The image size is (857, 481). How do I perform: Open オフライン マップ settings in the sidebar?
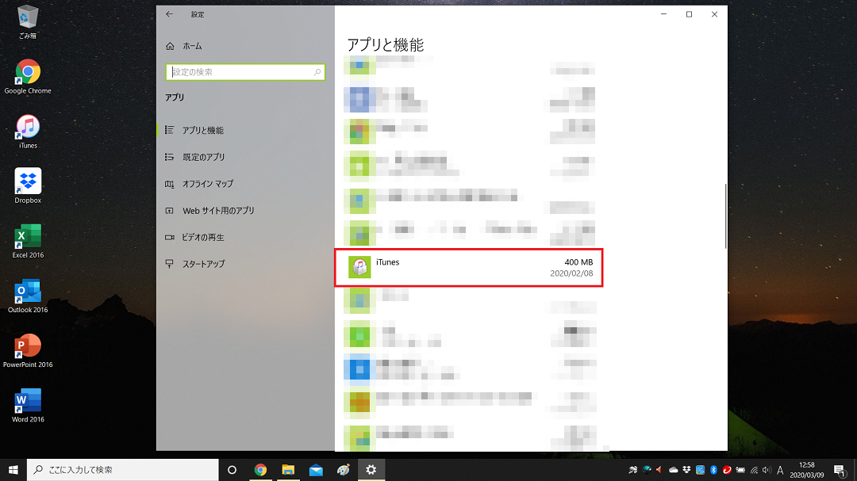point(206,183)
